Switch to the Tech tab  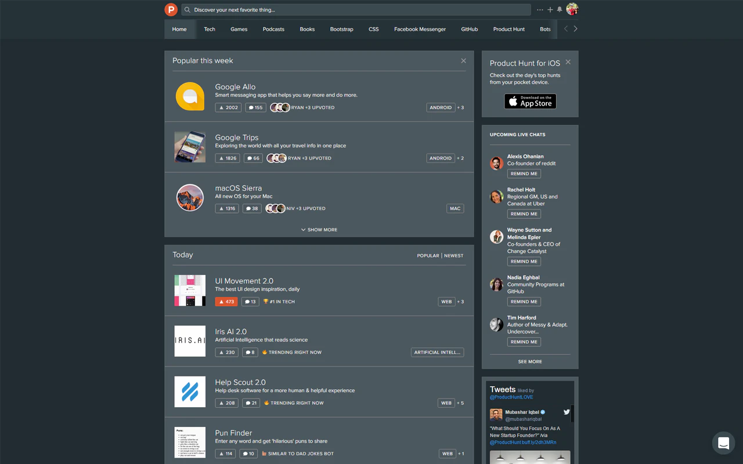pyautogui.click(x=209, y=29)
